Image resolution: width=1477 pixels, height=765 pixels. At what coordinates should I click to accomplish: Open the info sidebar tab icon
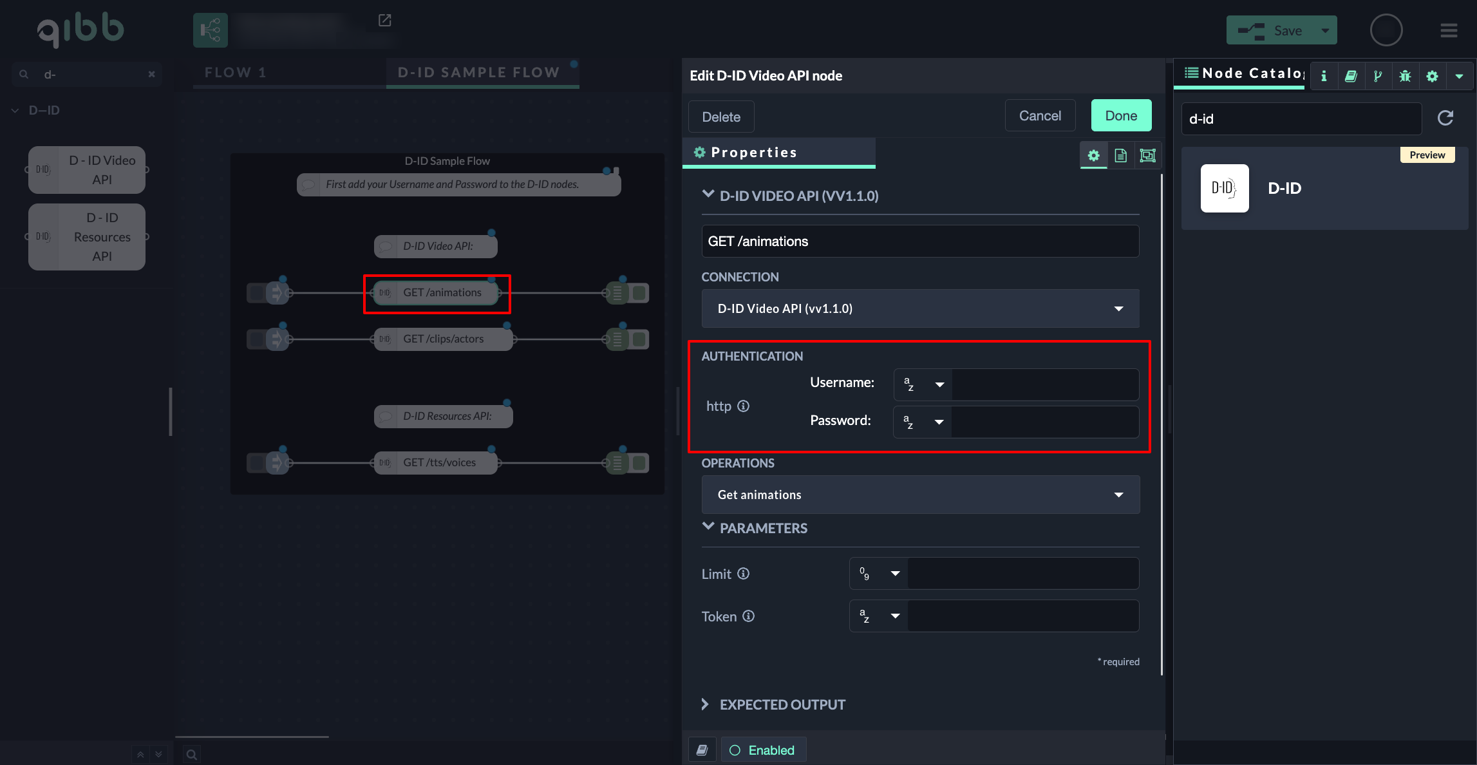tap(1324, 76)
